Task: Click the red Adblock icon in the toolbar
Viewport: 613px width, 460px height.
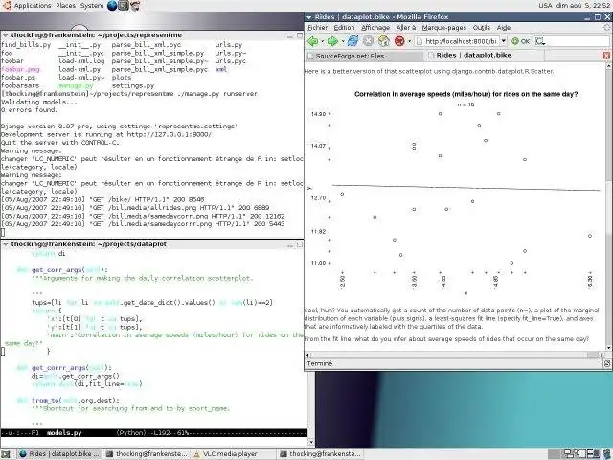Action: pyautogui.click(x=399, y=41)
